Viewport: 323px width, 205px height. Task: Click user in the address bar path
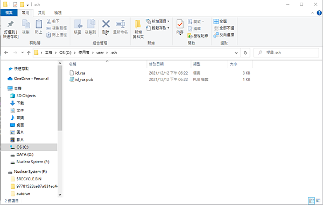pyautogui.click(x=100, y=53)
